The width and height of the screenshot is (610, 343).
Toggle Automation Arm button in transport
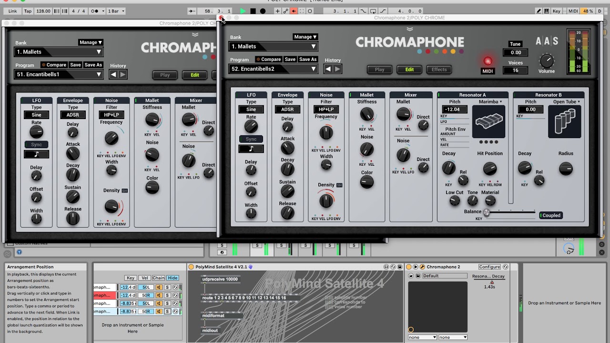pos(285,11)
